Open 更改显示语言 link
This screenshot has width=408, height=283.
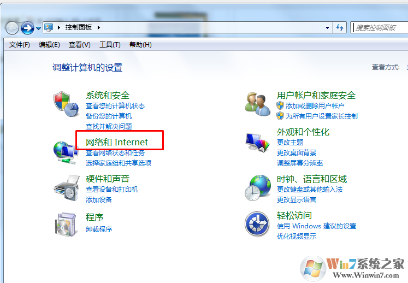click(297, 200)
